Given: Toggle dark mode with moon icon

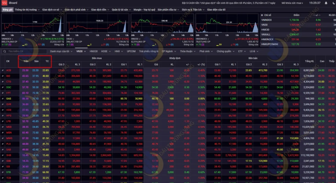Looking at the screenshot, I should pos(334,3).
